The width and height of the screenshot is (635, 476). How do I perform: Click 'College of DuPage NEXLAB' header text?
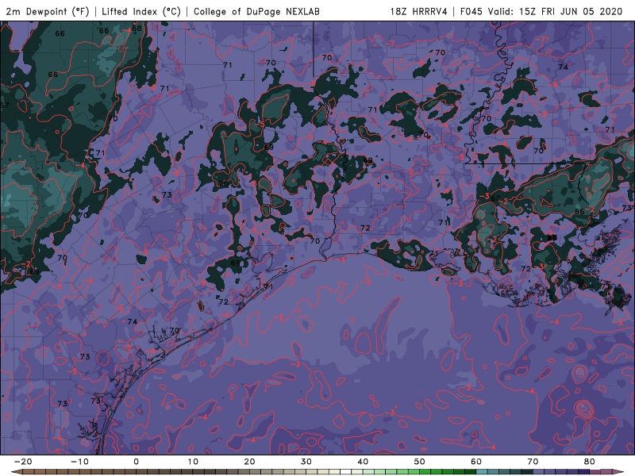pos(256,12)
